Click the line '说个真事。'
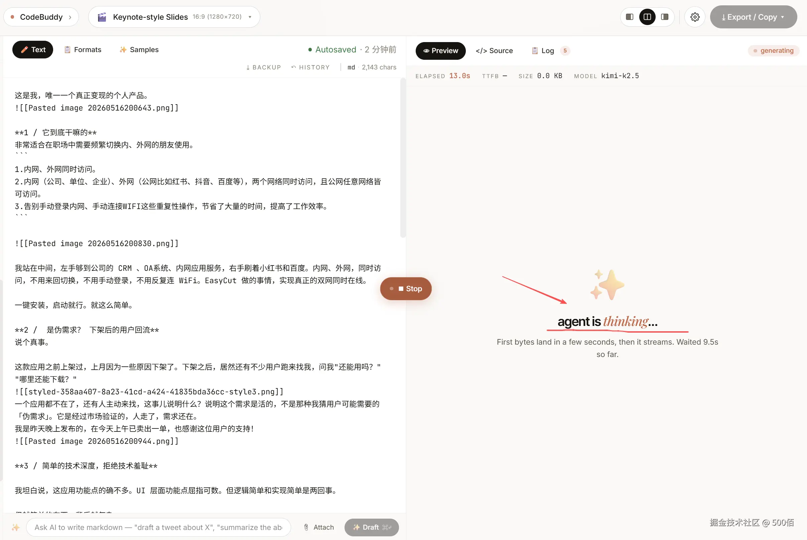This screenshot has width=807, height=540. (x=33, y=342)
